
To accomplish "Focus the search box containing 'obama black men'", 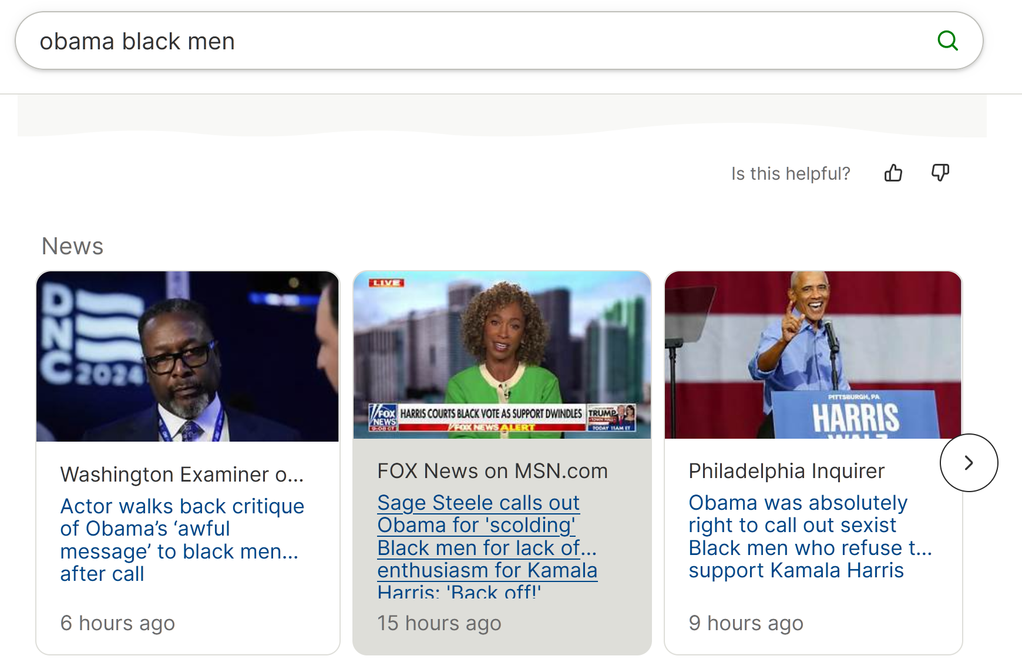I will click(499, 41).
